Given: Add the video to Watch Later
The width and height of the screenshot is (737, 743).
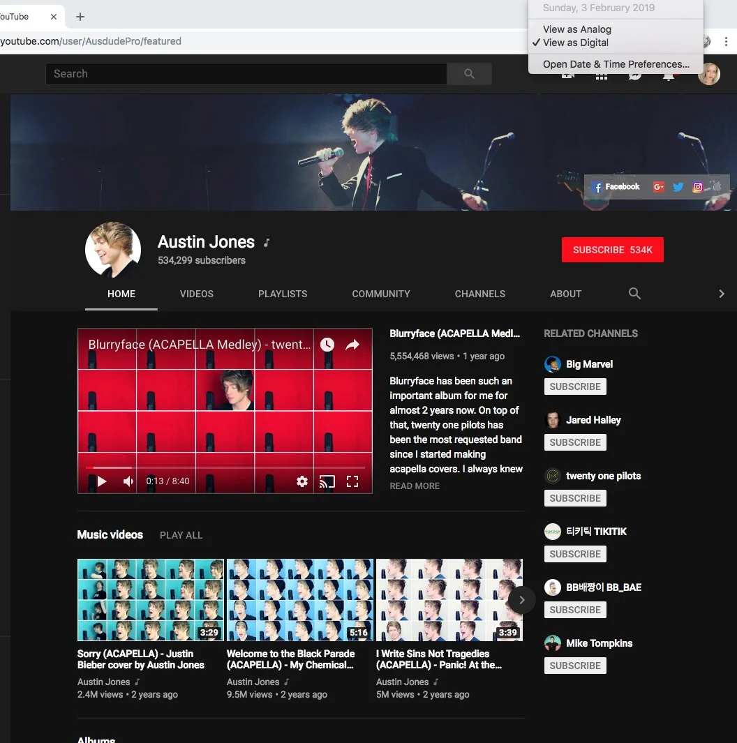Looking at the screenshot, I should pyautogui.click(x=327, y=344).
